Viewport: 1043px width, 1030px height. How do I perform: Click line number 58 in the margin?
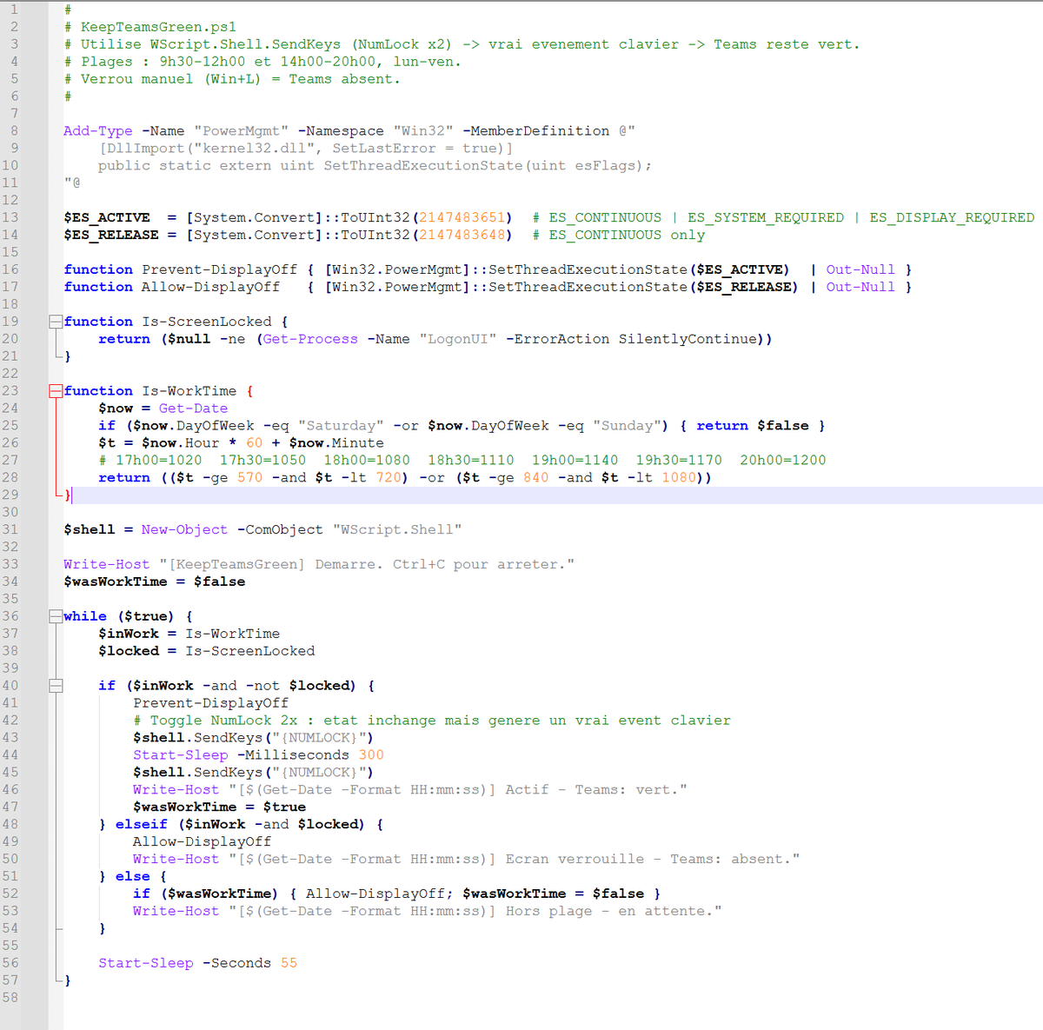(10, 998)
